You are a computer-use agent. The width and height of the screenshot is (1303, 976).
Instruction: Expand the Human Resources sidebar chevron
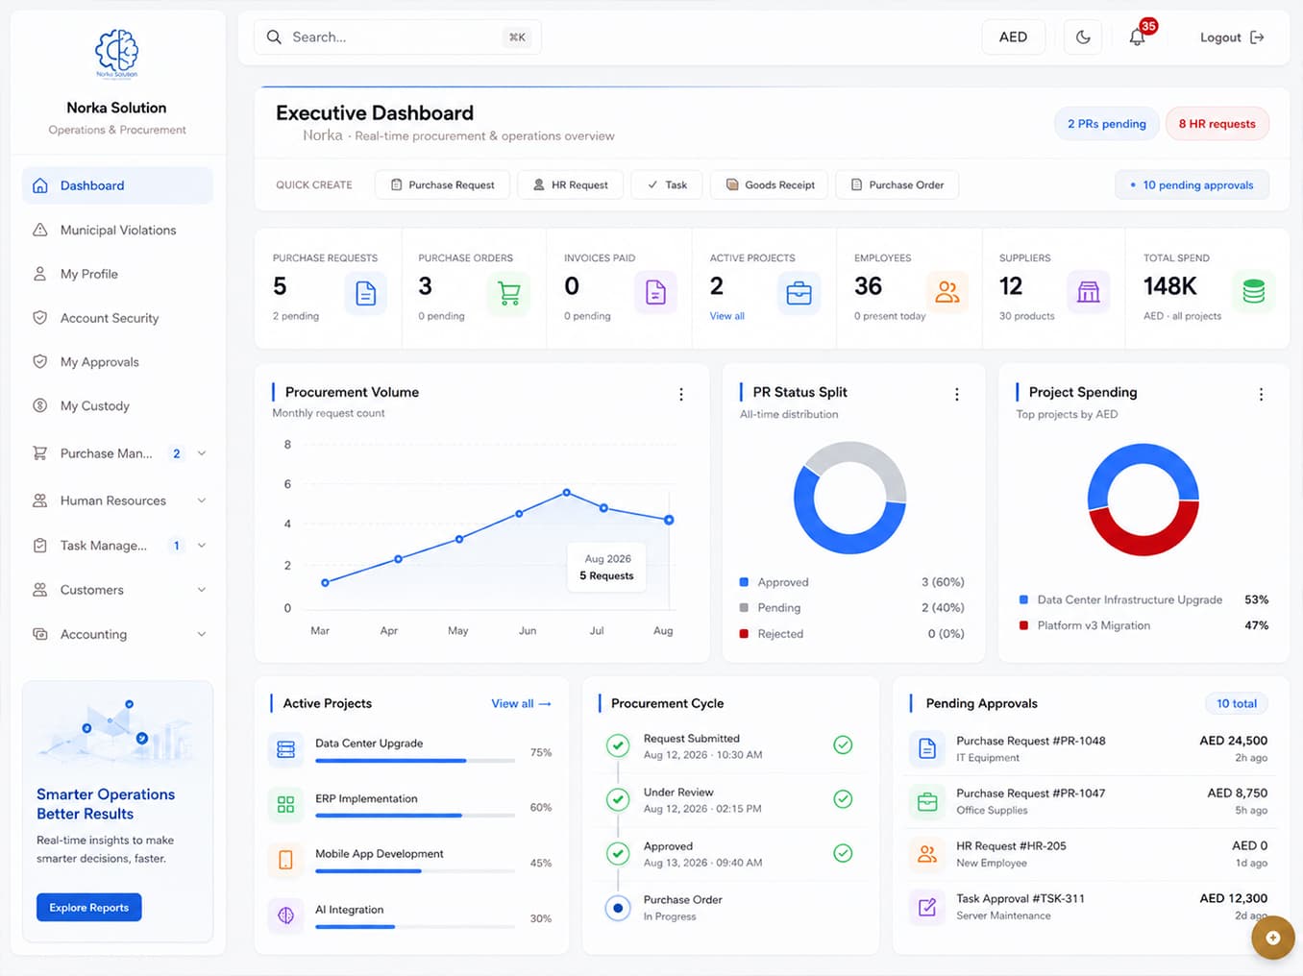point(202,500)
